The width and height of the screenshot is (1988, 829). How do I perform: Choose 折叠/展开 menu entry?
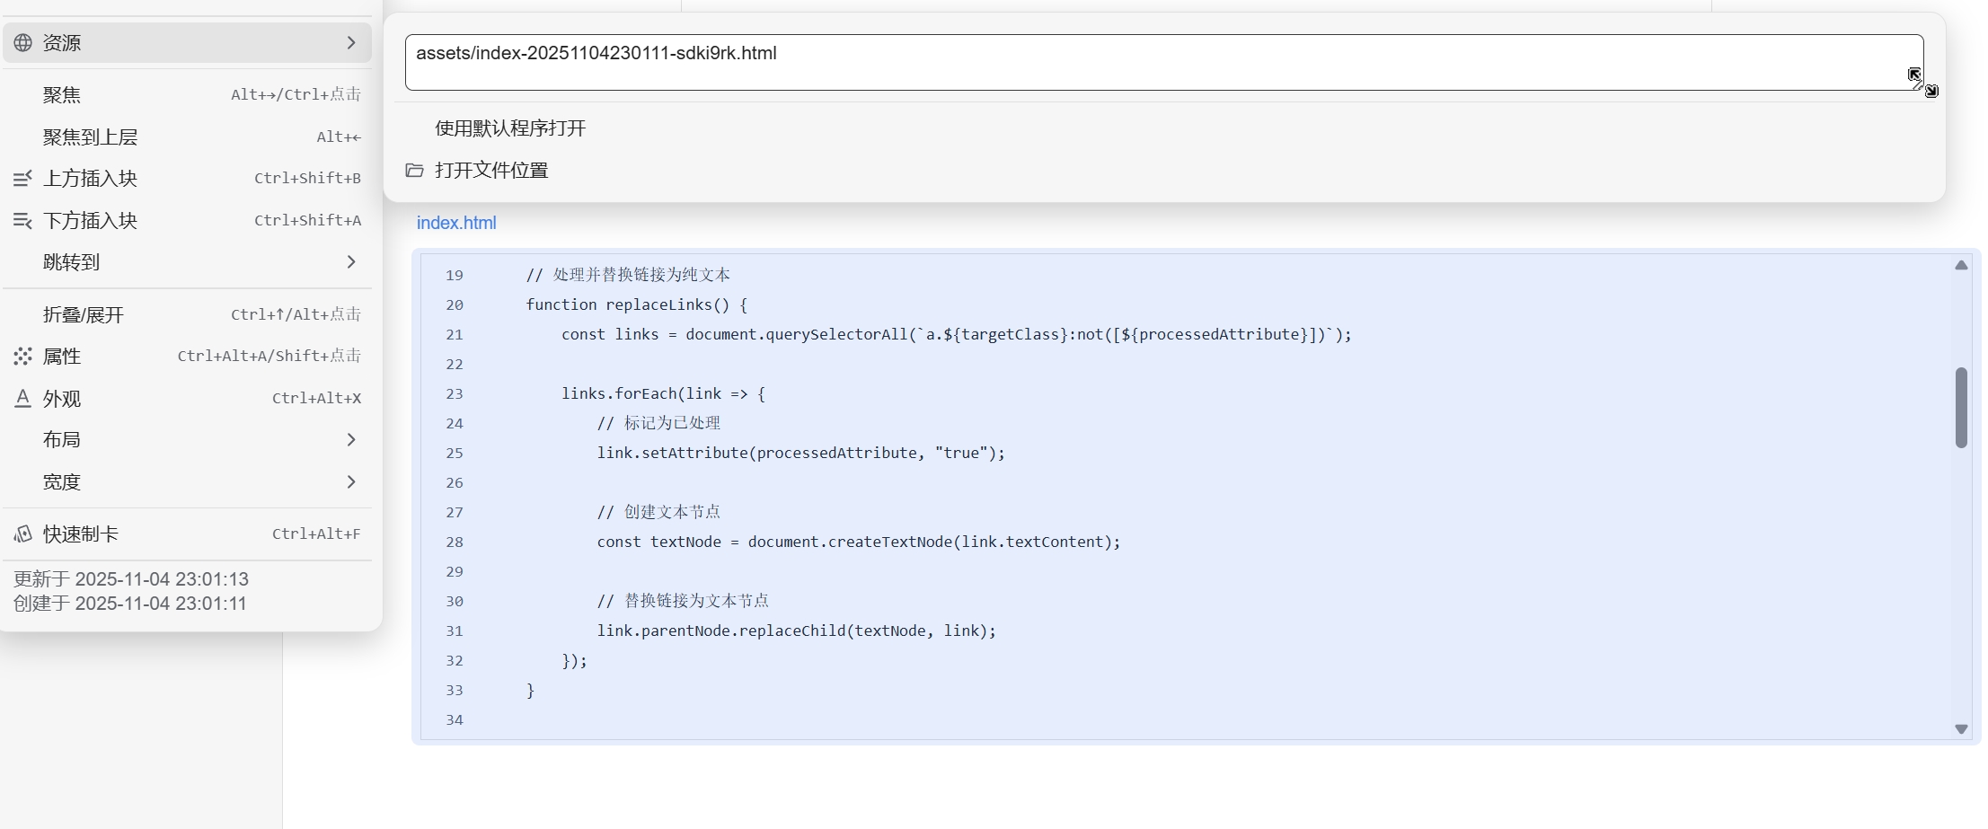[84, 315]
